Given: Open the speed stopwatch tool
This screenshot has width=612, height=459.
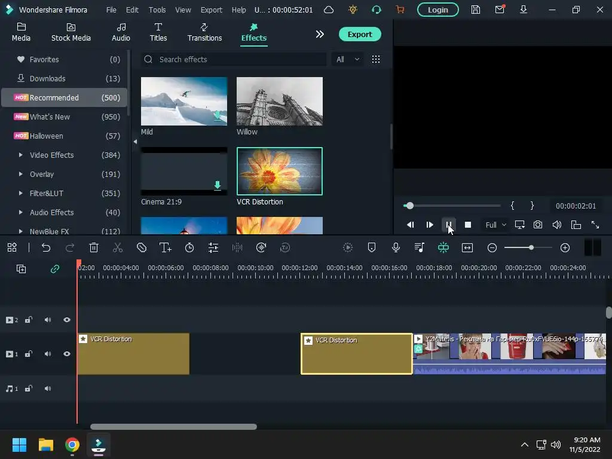Looking at the screenshot, I should pos(189,247).
